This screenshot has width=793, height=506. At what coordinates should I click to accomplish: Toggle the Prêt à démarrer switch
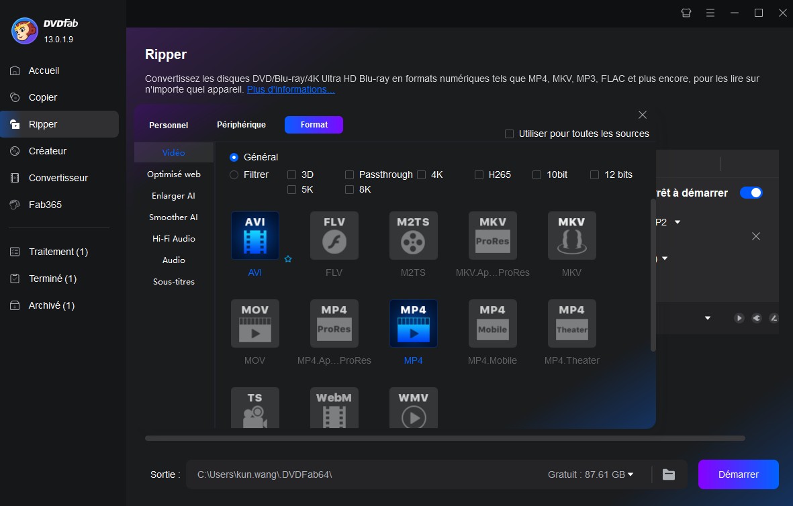[x=751, y=193]
